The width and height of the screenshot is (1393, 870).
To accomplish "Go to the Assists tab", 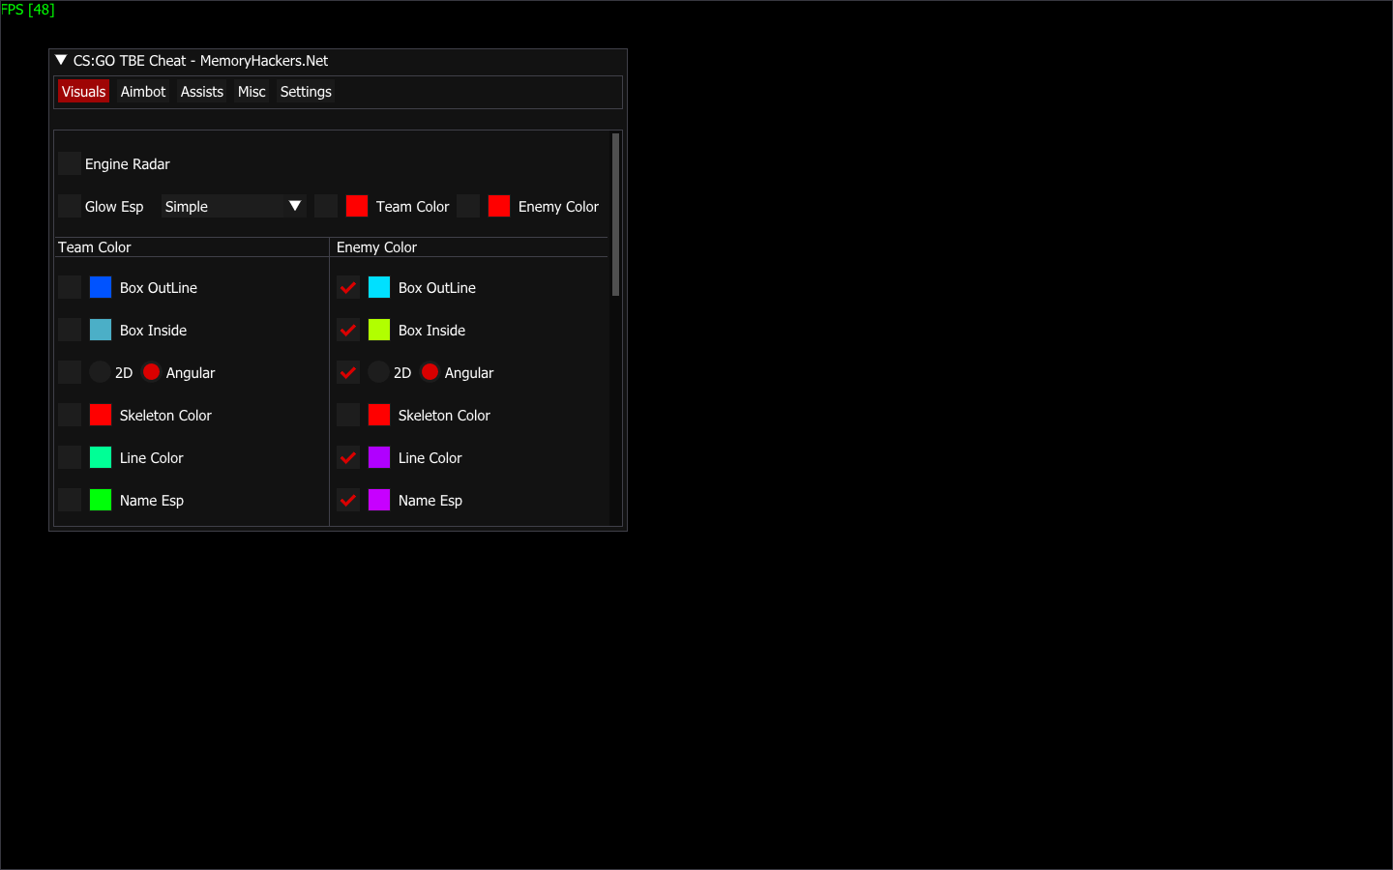I will [x=202, y=92].
